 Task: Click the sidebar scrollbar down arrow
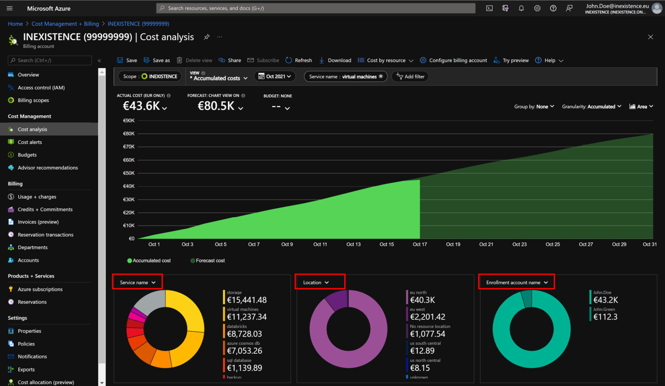(x=102, y=383)
